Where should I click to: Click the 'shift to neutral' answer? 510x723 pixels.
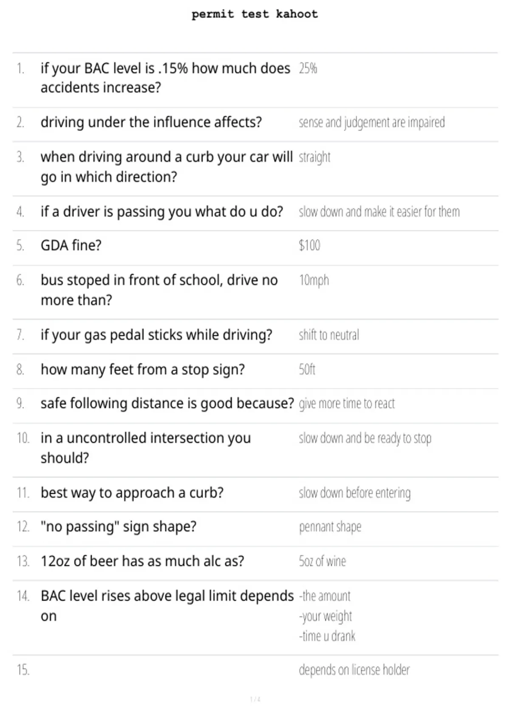(x=329, y=335)
